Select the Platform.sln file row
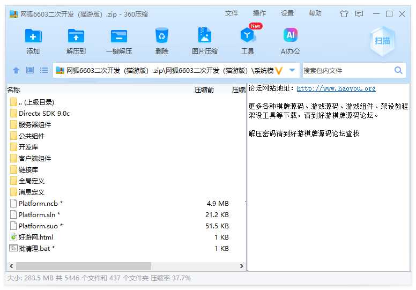The image size is (416, 290). [x=127, y=214]
